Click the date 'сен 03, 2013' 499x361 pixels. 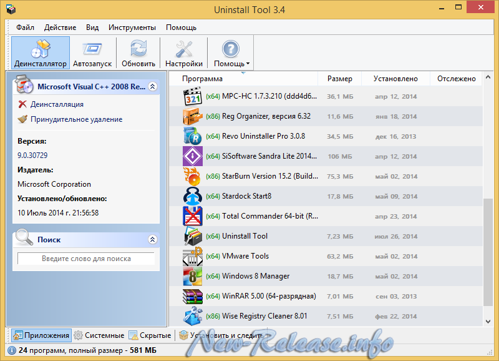[396, 296]
